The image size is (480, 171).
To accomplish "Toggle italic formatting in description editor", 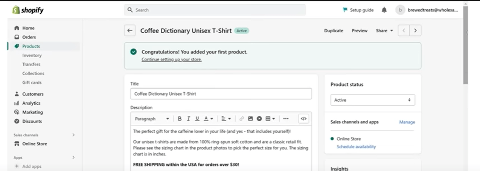I will coord(188,119).
